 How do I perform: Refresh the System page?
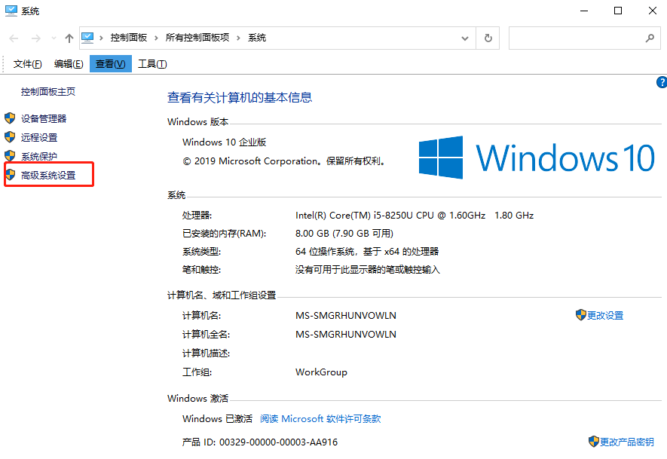click(x=488, y=38)
